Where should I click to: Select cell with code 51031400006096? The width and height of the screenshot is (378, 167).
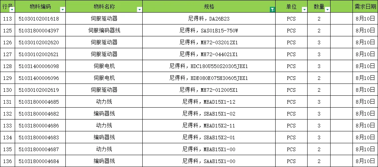click(x=40, y=78)
